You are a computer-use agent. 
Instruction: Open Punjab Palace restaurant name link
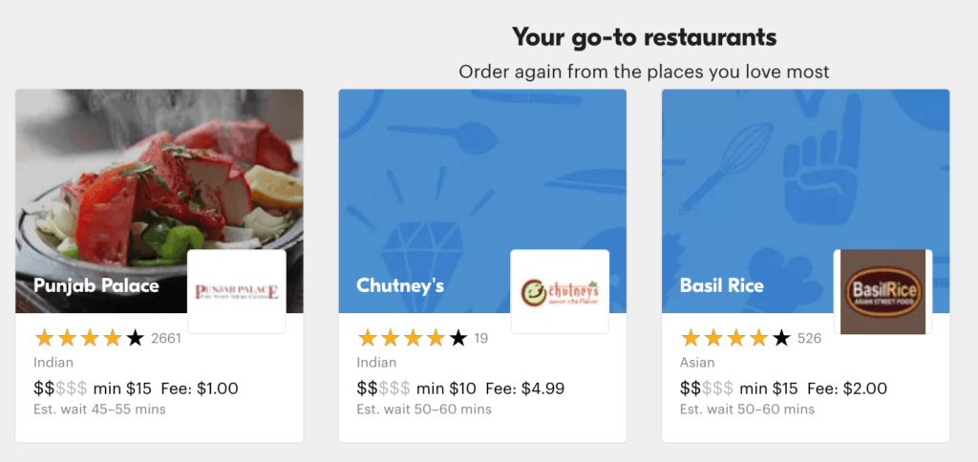click(96, 285)
